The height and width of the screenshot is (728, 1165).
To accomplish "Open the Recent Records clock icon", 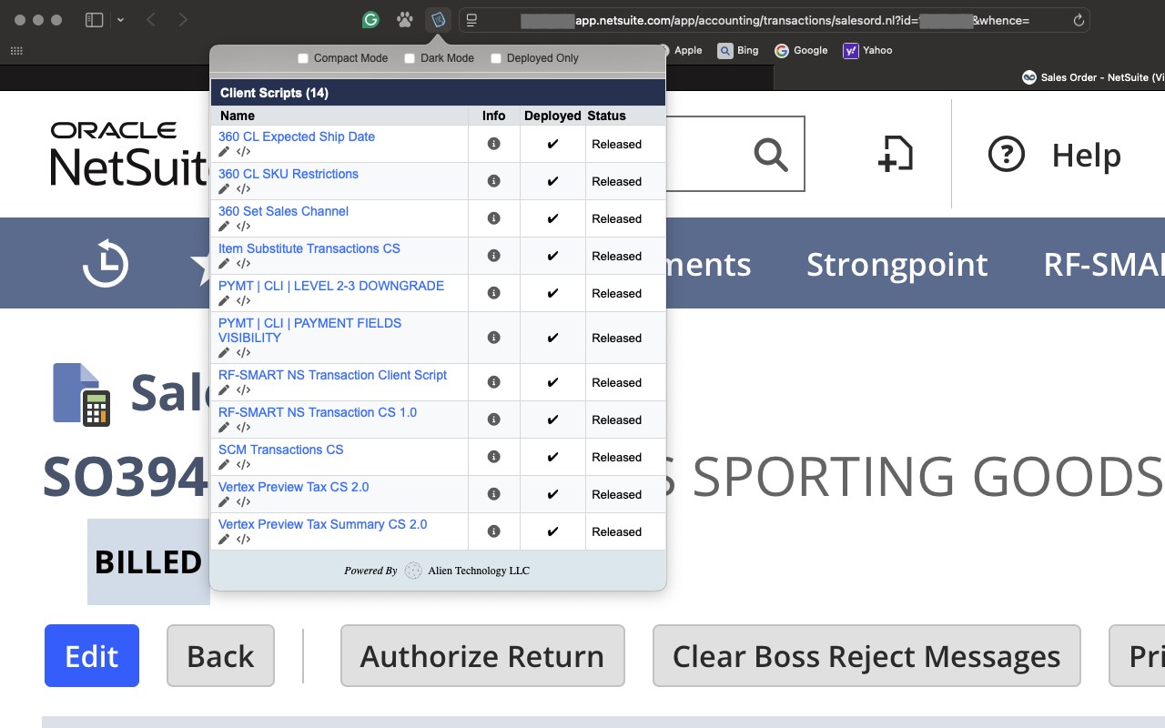I will coord(106,264).
